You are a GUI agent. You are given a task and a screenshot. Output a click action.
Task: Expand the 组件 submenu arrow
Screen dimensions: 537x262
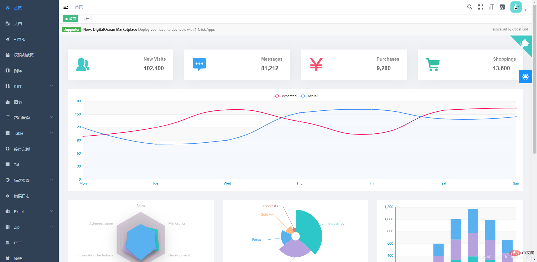tap(51, 86)
